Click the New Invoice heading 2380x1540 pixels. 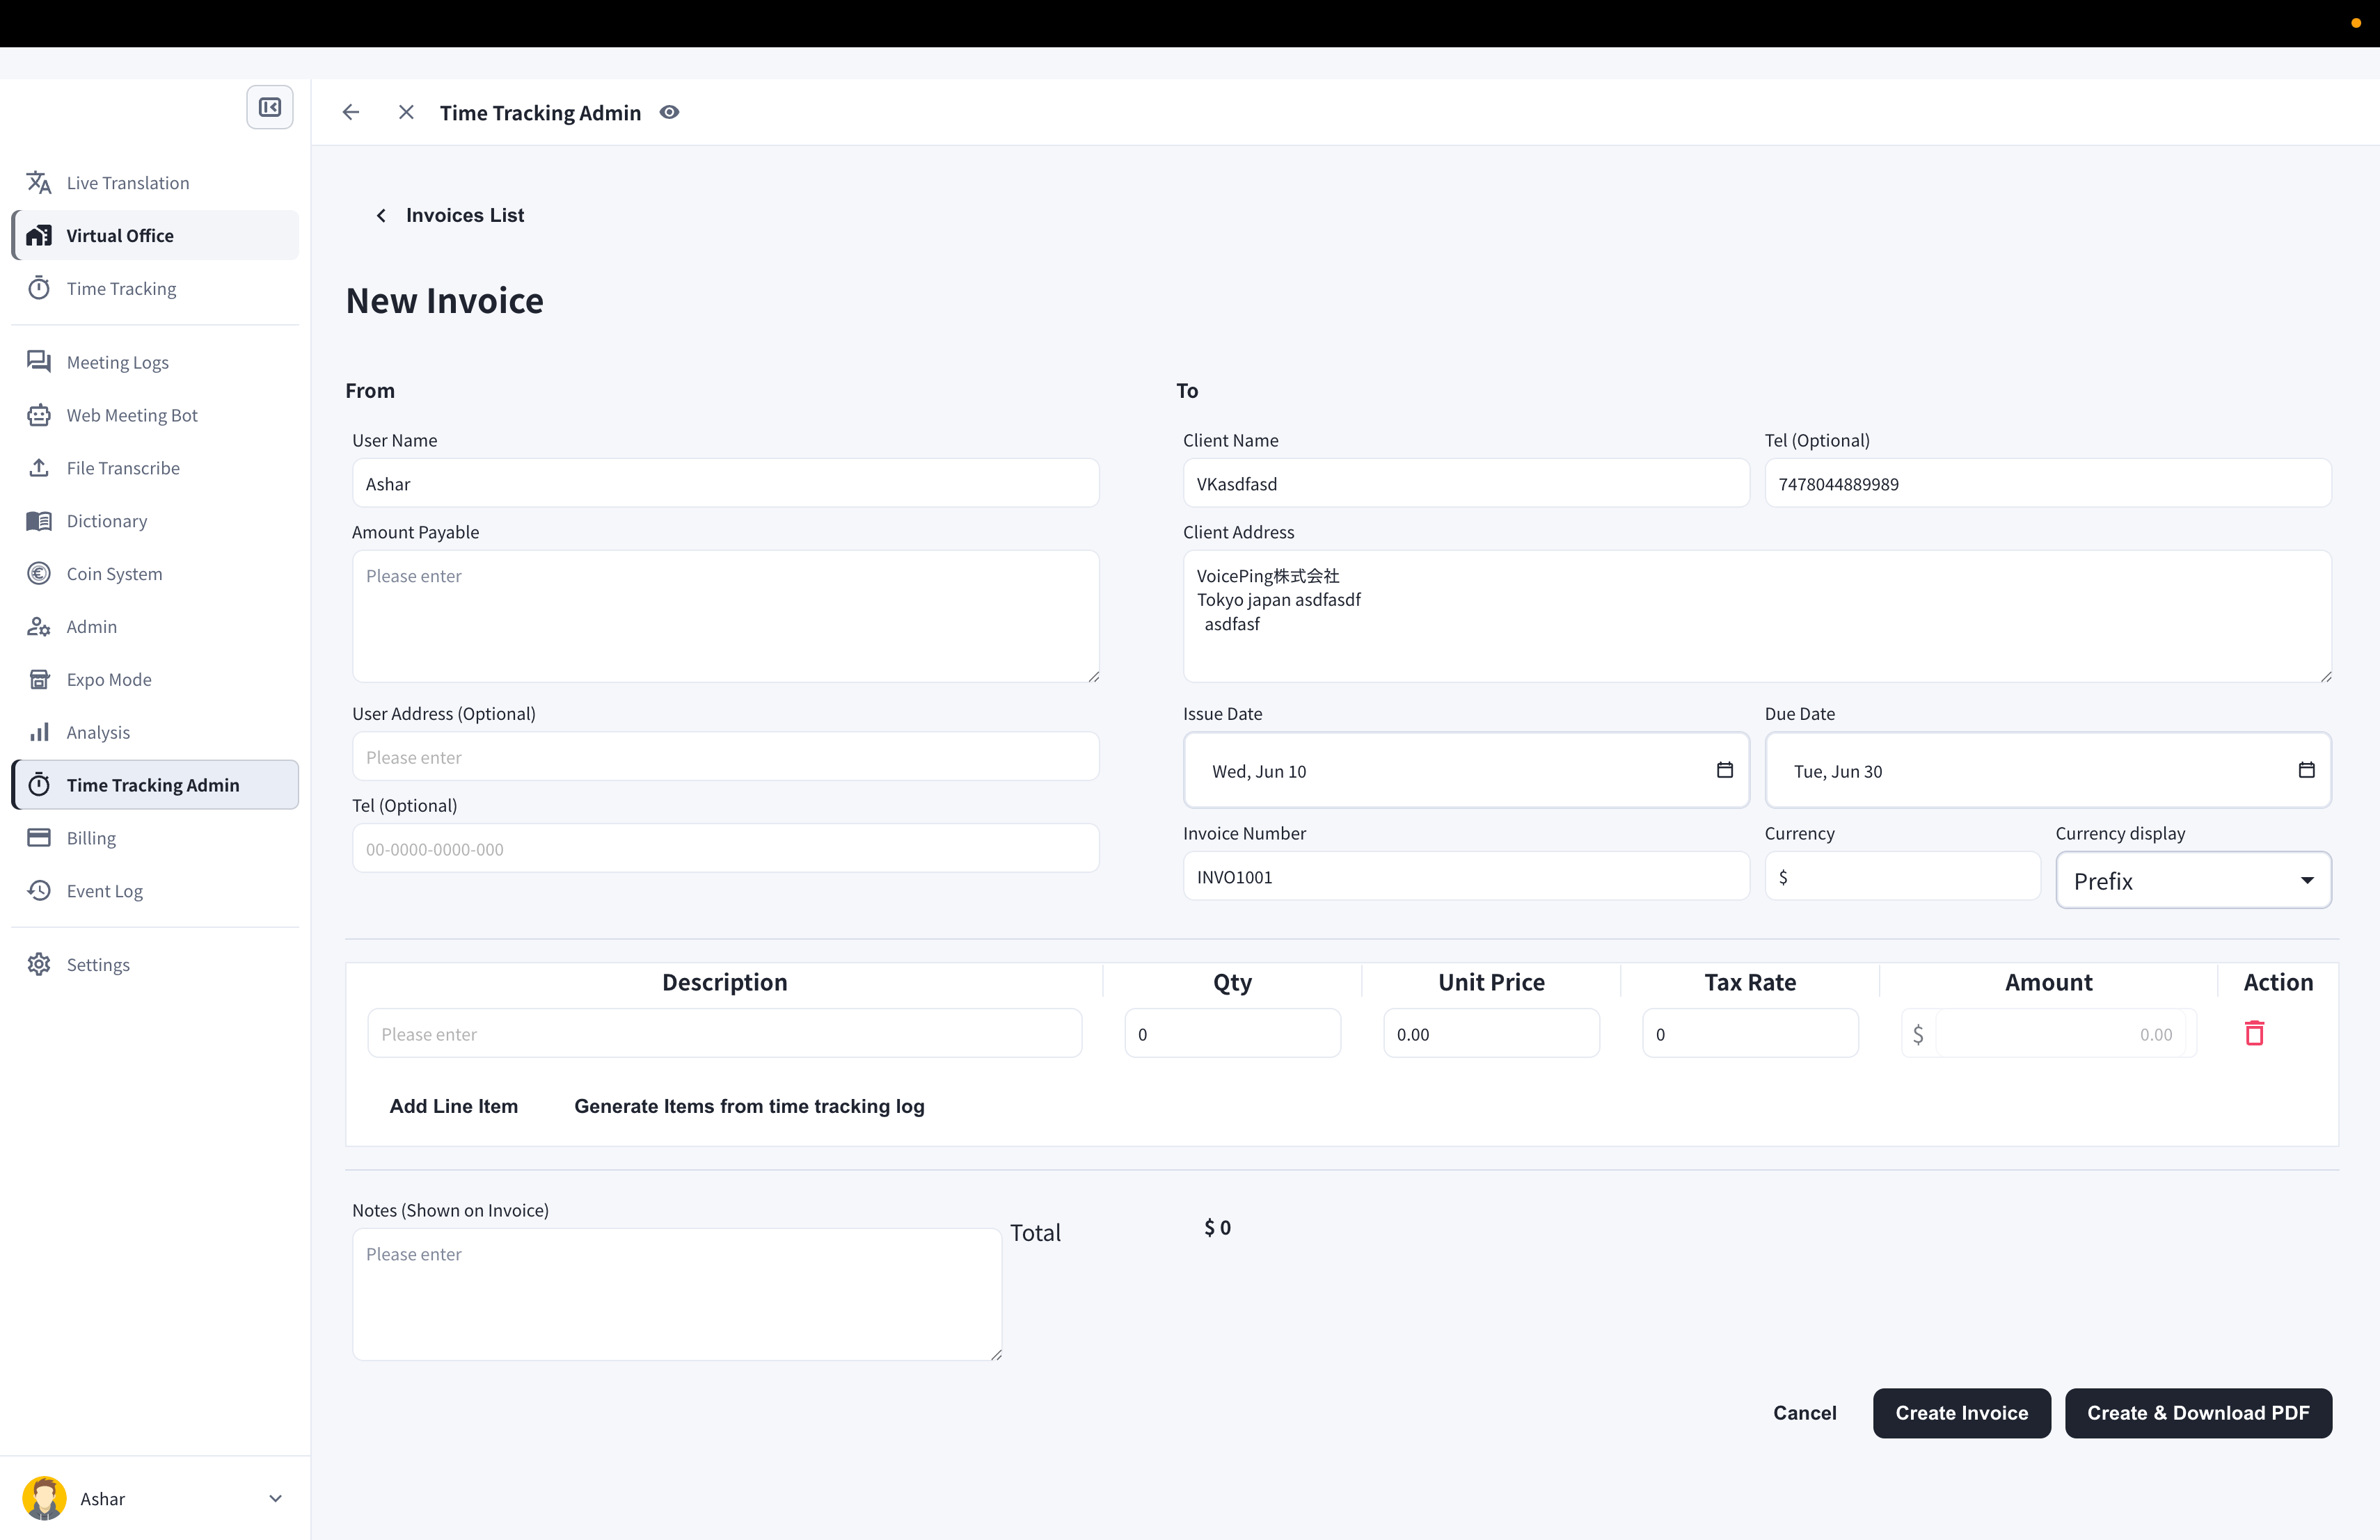pos(444,300)
